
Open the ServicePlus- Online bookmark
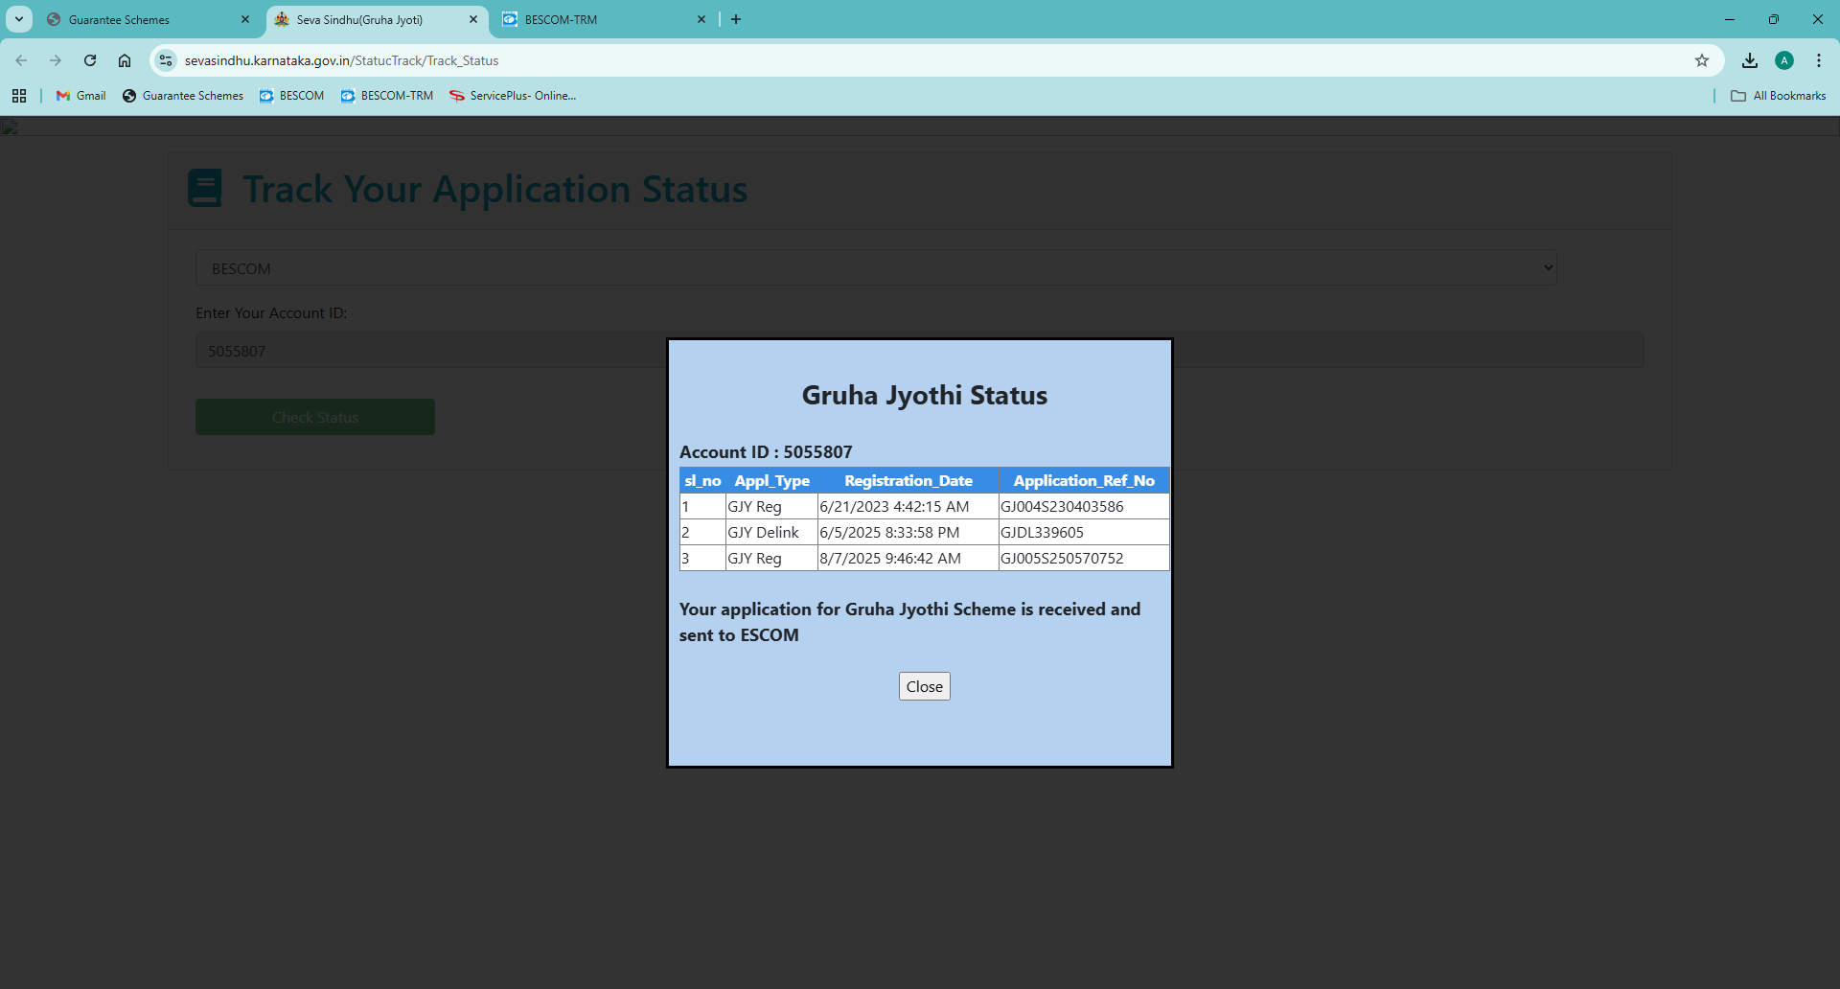pyautogui.click(x=513, y=96)
